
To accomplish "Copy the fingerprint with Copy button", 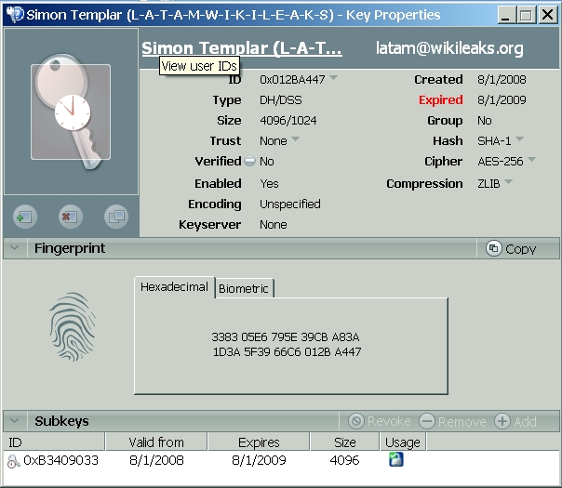I will pos(511,248).
